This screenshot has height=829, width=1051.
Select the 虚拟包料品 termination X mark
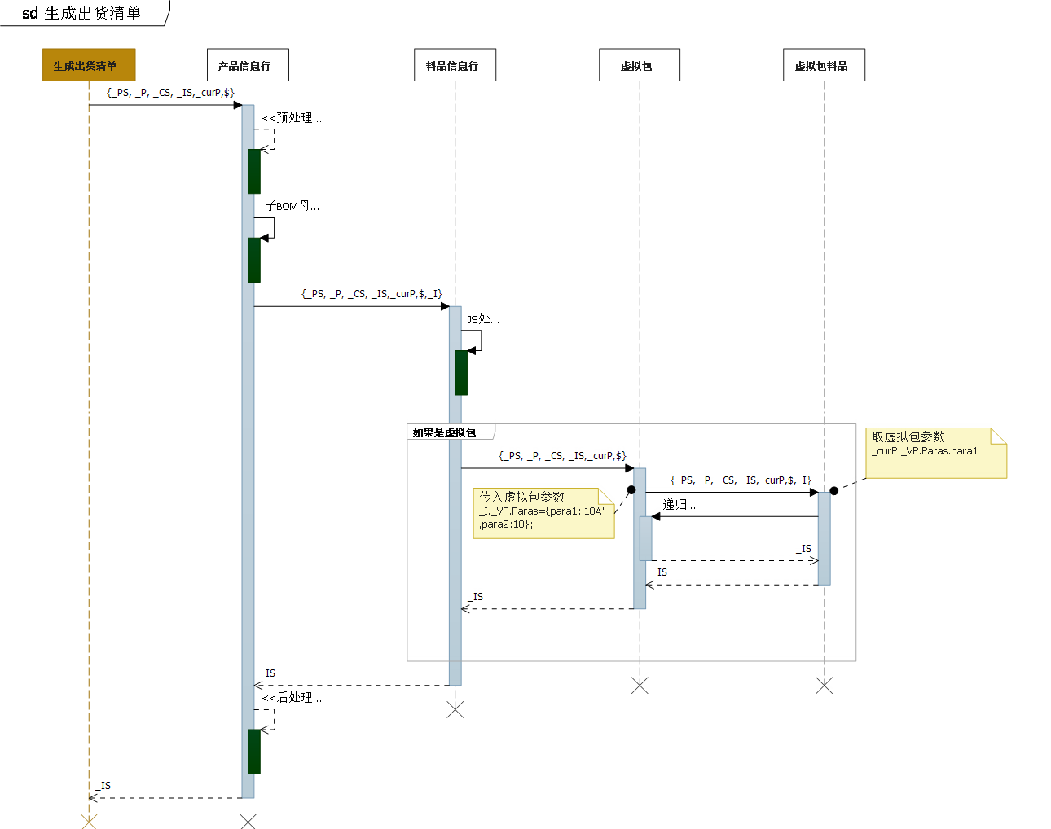(x=824, y=686)
